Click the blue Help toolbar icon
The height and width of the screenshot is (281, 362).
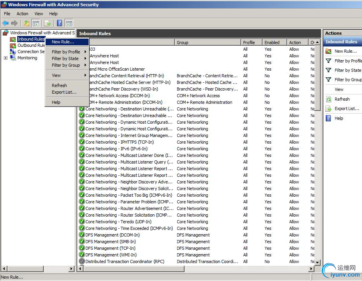59,23
